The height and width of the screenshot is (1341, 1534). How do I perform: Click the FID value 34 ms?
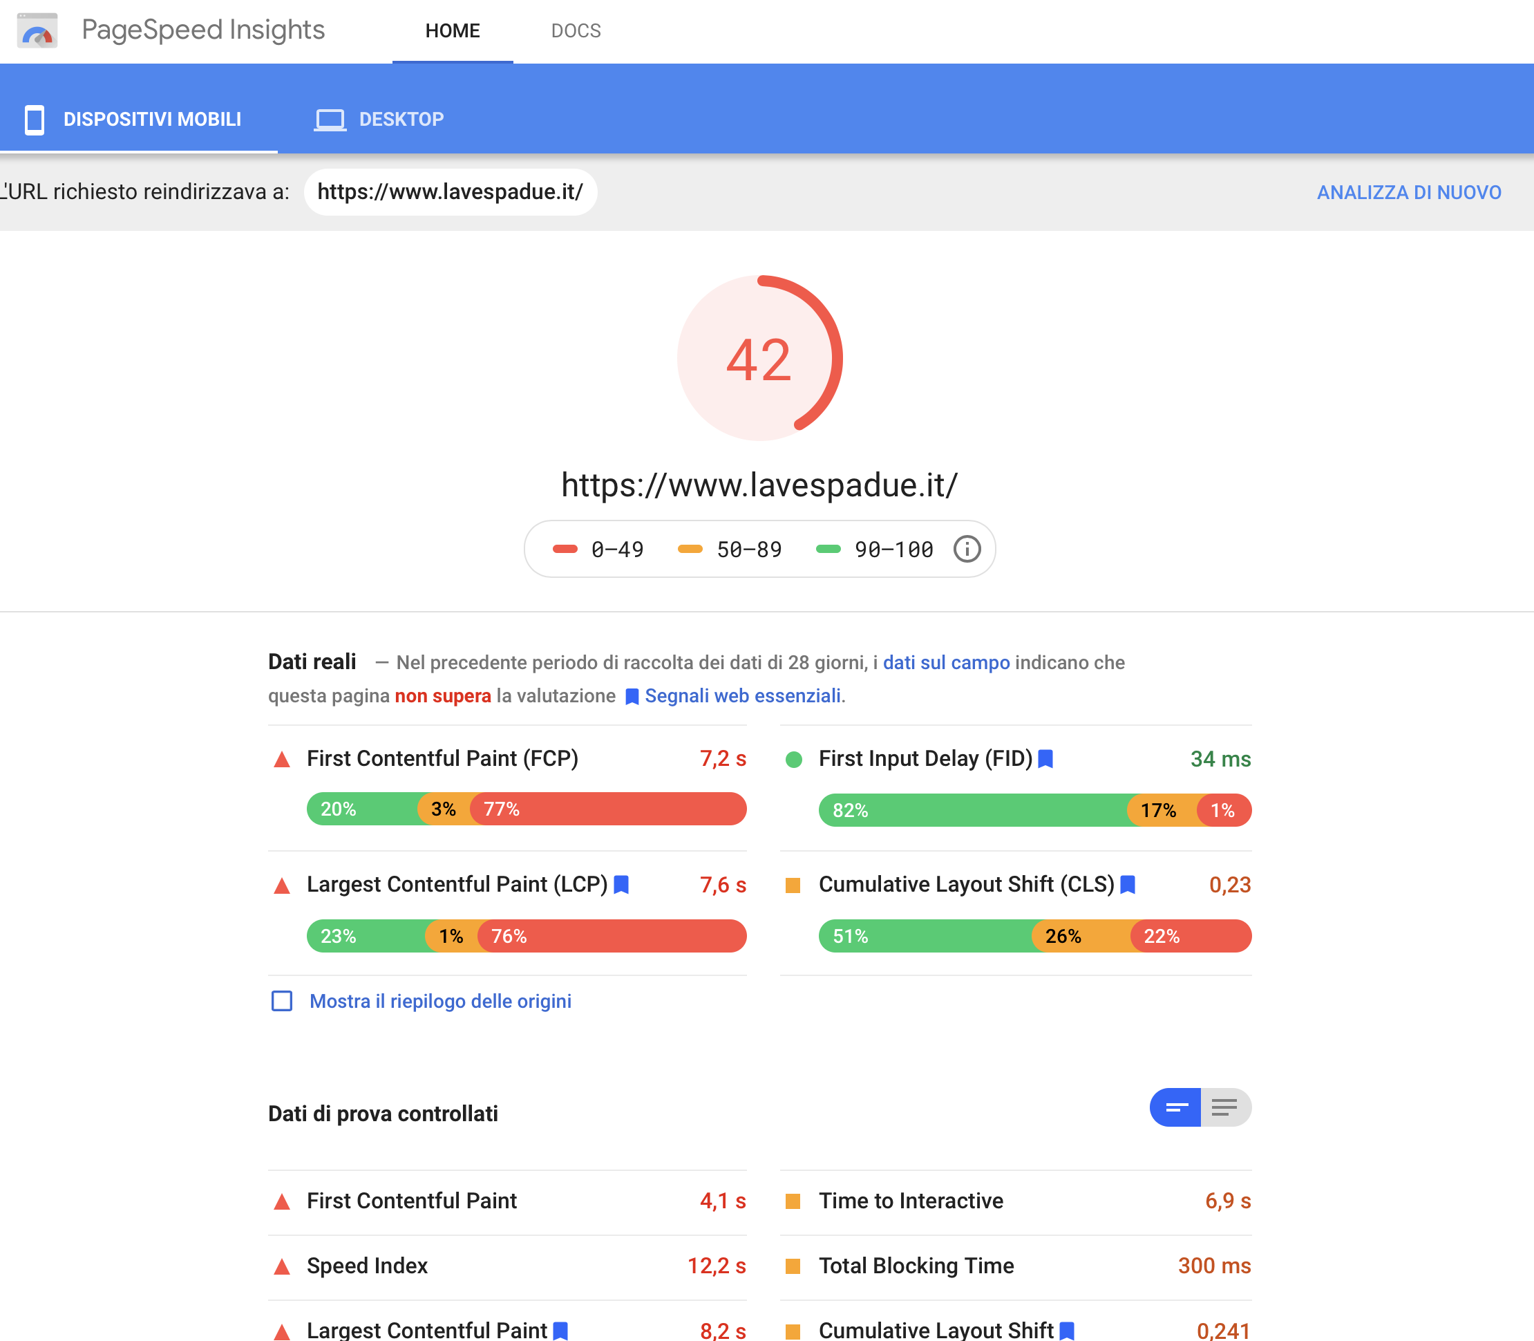point(1220,760)
